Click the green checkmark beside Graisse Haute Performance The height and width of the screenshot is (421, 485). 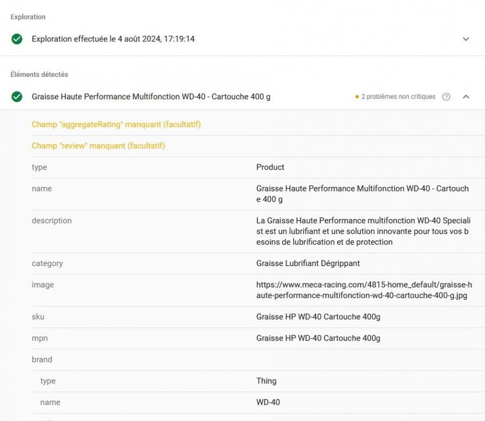(17, 97)
